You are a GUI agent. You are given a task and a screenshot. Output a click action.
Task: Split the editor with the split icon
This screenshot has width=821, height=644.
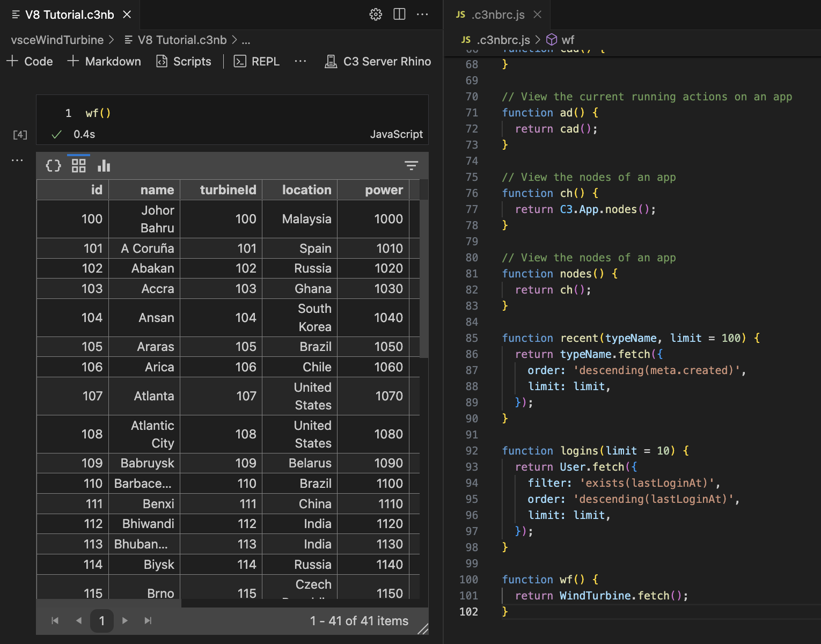coord(399,14)
